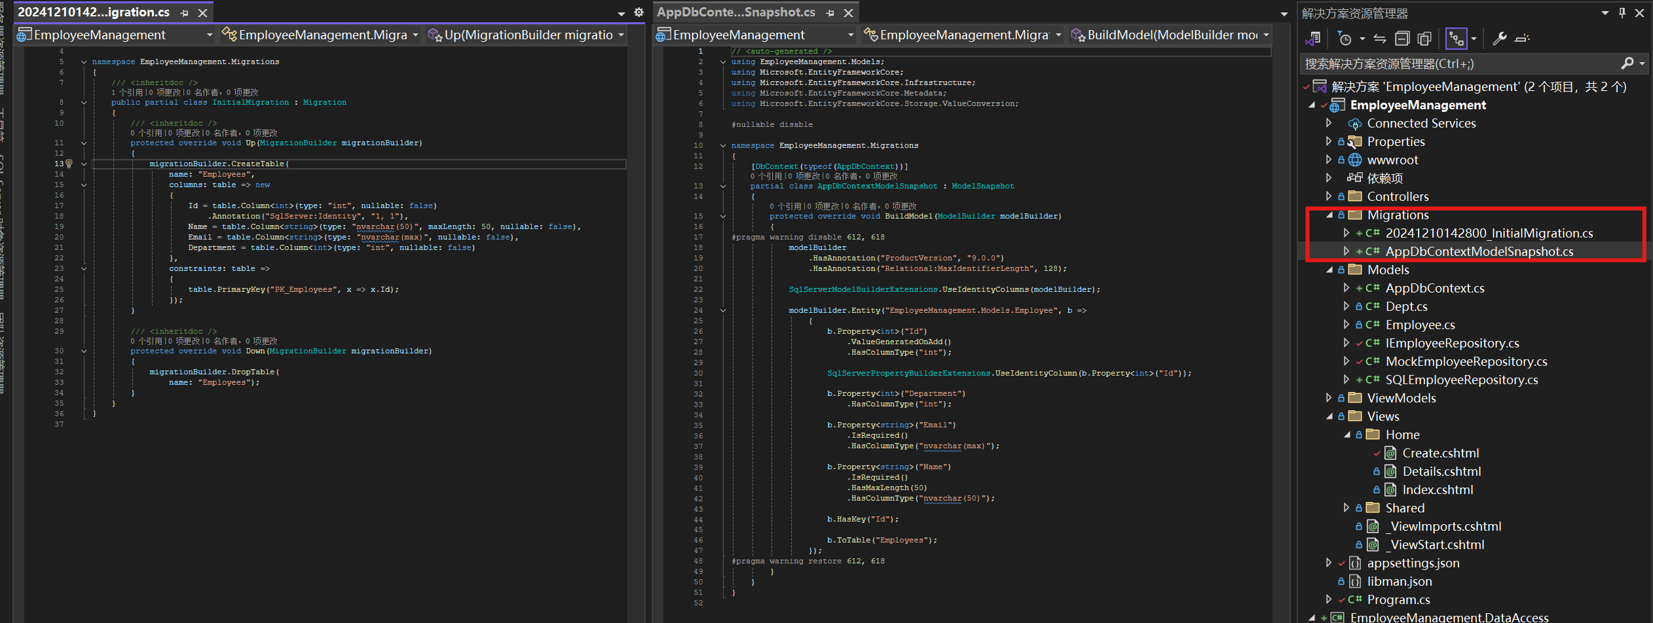Viewport: 1653px width, 623px height.
Task: Select Employee.cs in the tree
Action: [x=1420, y=325]
